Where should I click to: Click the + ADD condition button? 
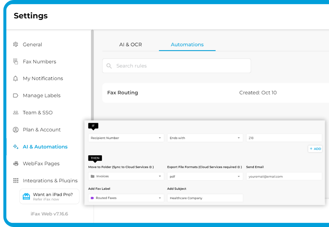coord(315,149)
